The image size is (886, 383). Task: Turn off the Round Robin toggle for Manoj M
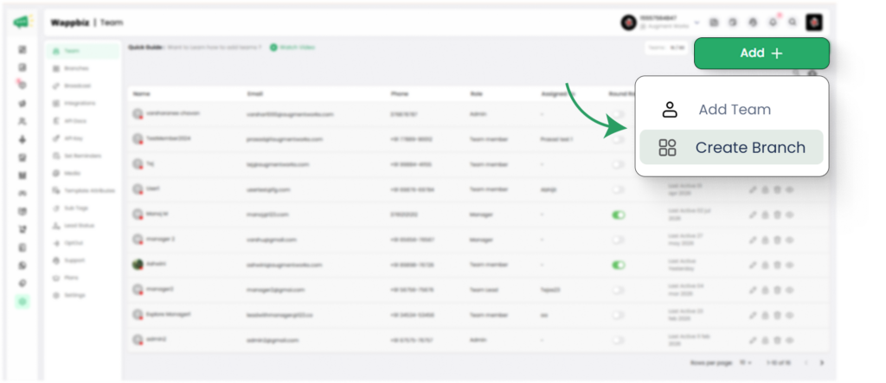618,214
